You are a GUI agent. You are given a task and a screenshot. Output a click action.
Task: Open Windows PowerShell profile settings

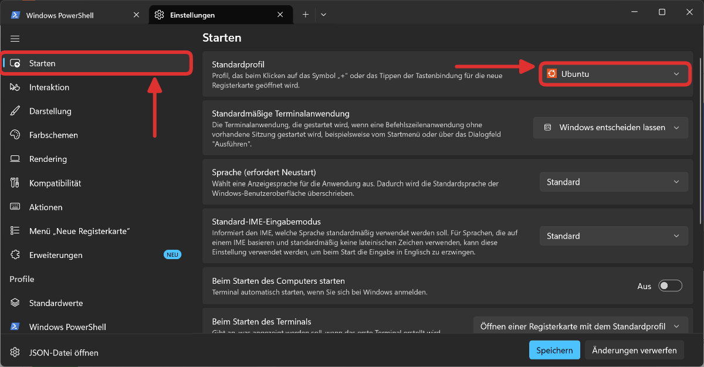[96, 327]
